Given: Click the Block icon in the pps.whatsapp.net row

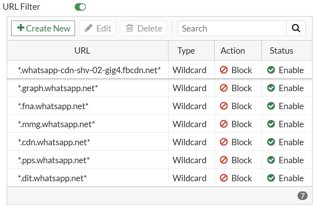Looking at the screenshot, I should click(224, 160).
